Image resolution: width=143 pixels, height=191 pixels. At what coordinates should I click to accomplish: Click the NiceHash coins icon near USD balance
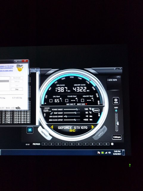pyautogui.click(x=18, y=108)
